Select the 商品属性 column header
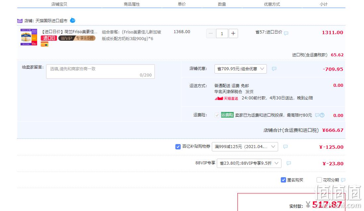This screenshot has width=364, height=211. pyautogui.click(x=132, y=4)
